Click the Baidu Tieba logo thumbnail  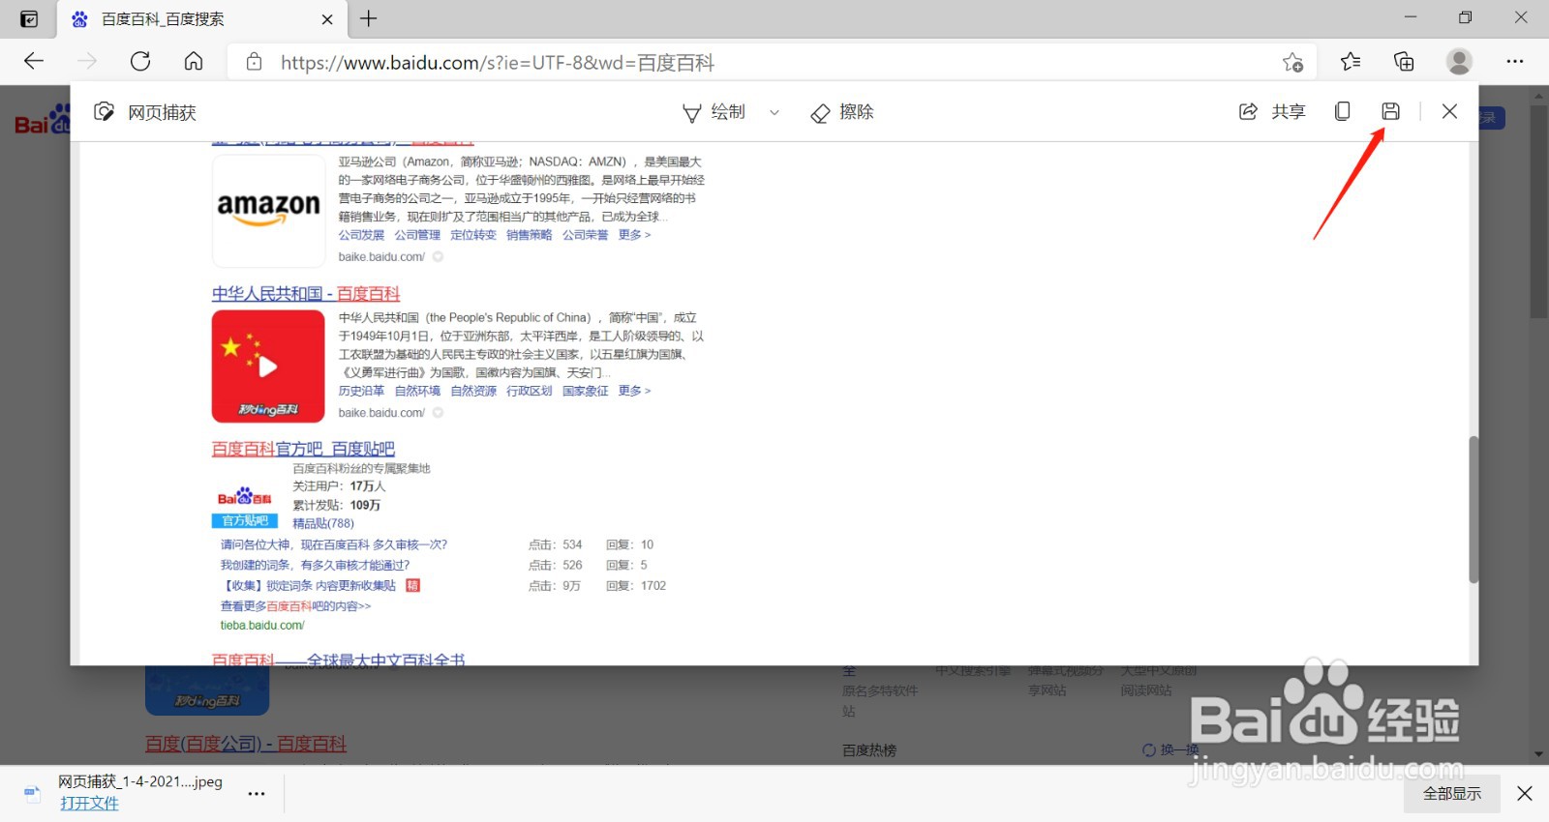click(x=244, y=497)
